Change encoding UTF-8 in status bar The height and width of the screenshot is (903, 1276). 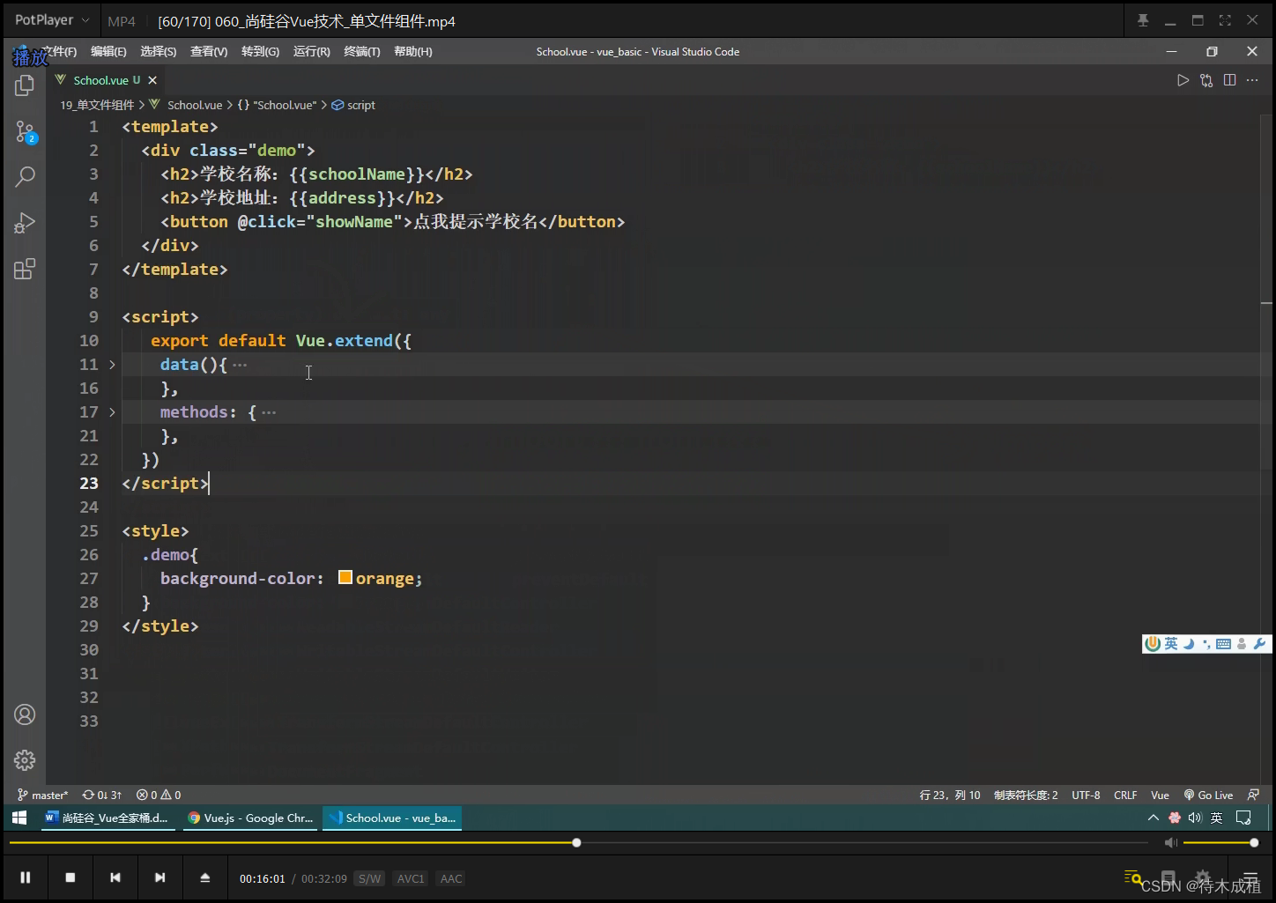pyautogui.click(x=1086, y=795)
